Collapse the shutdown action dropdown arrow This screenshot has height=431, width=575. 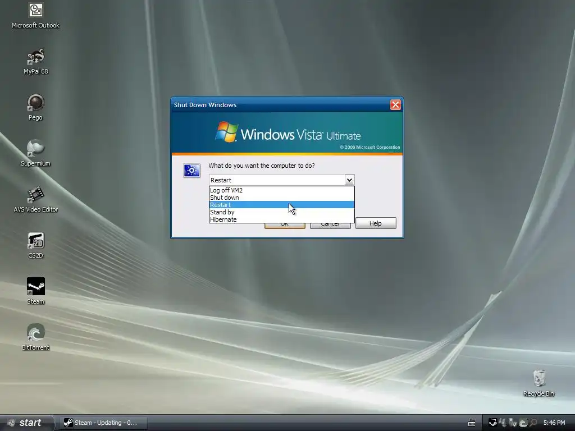(x=349, y=180)
